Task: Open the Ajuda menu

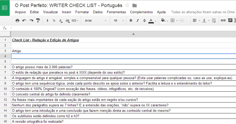Action: click(161, 12)
